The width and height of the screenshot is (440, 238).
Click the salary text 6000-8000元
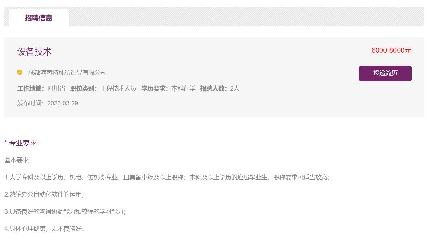click(391, 51)
